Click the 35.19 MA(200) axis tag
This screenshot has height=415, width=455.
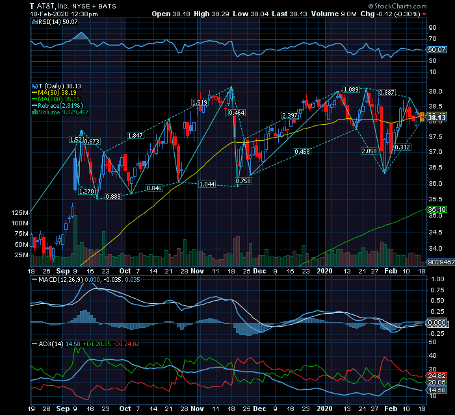point(437,210)
